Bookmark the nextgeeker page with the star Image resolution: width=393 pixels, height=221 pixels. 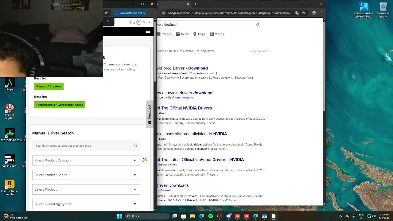(x=304, y=13)
